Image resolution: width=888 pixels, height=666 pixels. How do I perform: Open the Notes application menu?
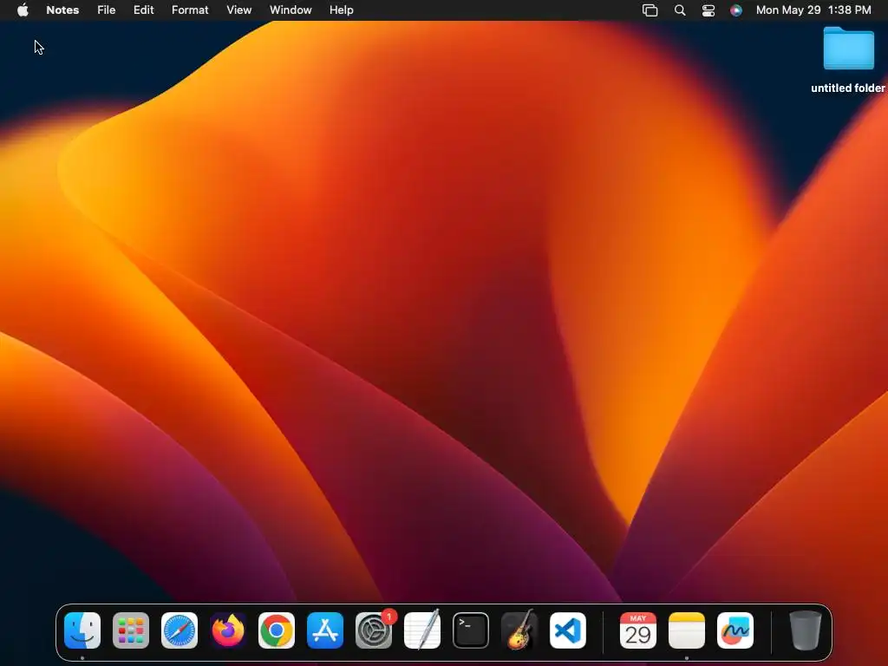[x=62, y=10]
